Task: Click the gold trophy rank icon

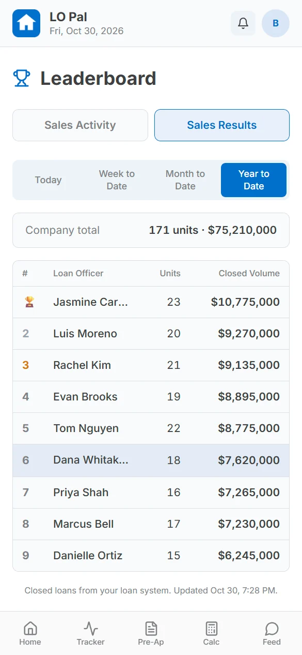Action: [29, 302]
